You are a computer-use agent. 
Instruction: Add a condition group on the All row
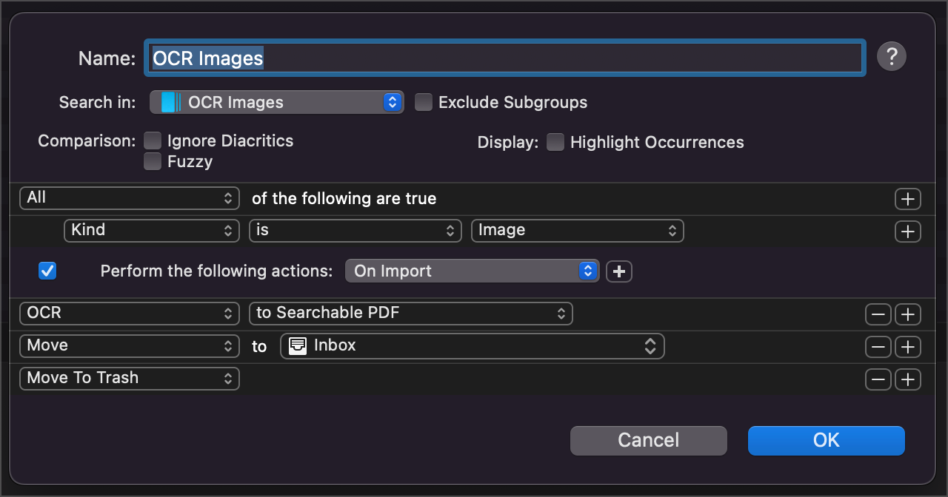point(907,198)
